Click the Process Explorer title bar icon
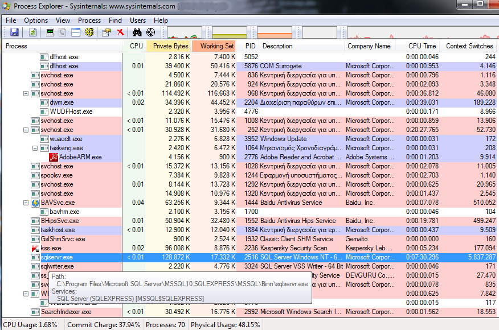The height and width of the screenshot is (330, 499). (x=6, y=6)
